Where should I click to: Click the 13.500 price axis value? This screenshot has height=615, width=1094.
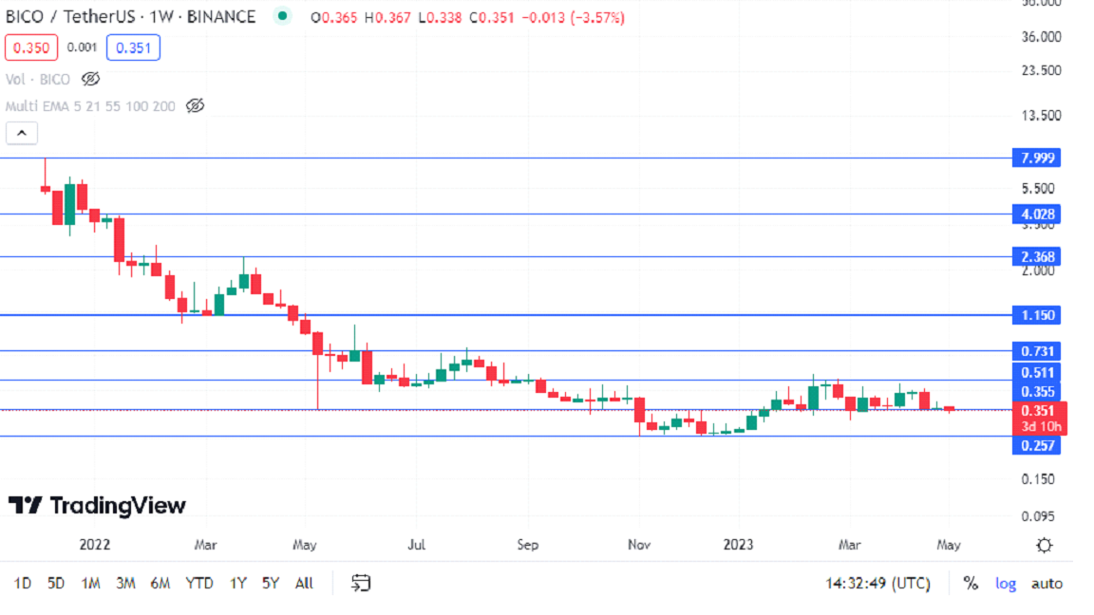pyautogui.click(x=1041, y=115)
